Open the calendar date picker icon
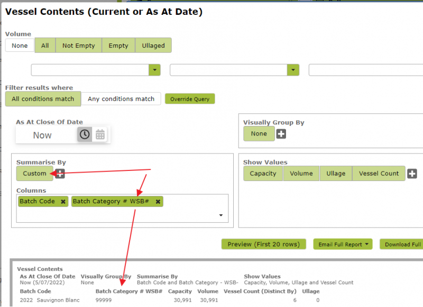 point(100,134)
